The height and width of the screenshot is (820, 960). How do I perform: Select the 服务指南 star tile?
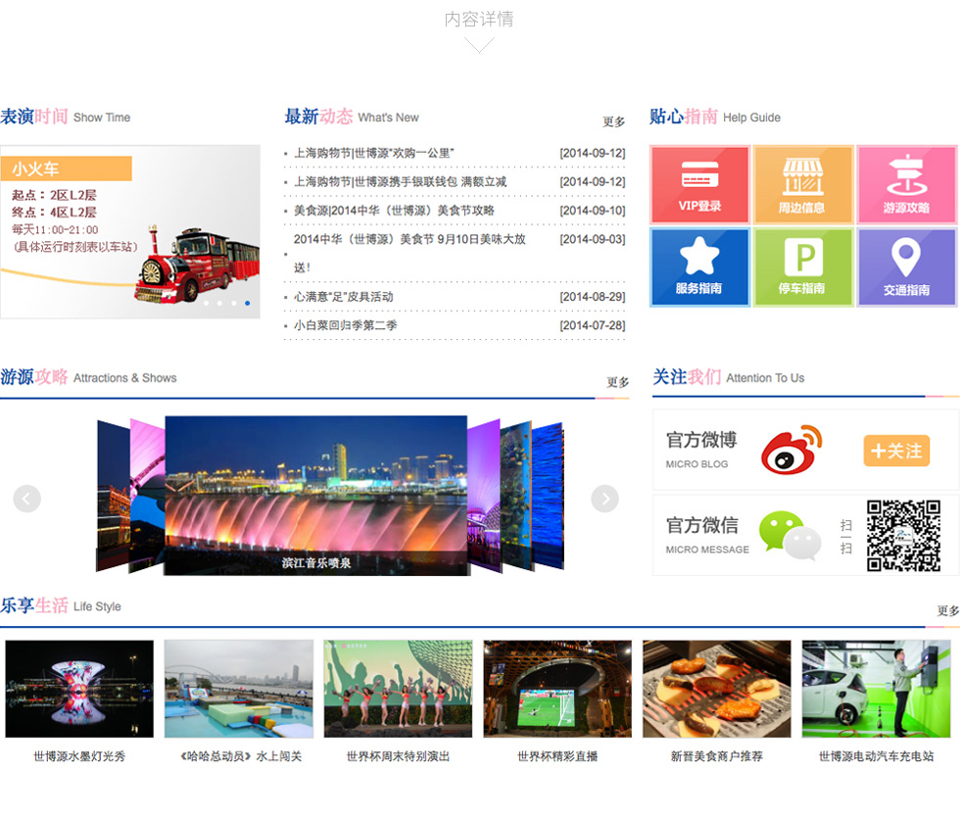699,266
